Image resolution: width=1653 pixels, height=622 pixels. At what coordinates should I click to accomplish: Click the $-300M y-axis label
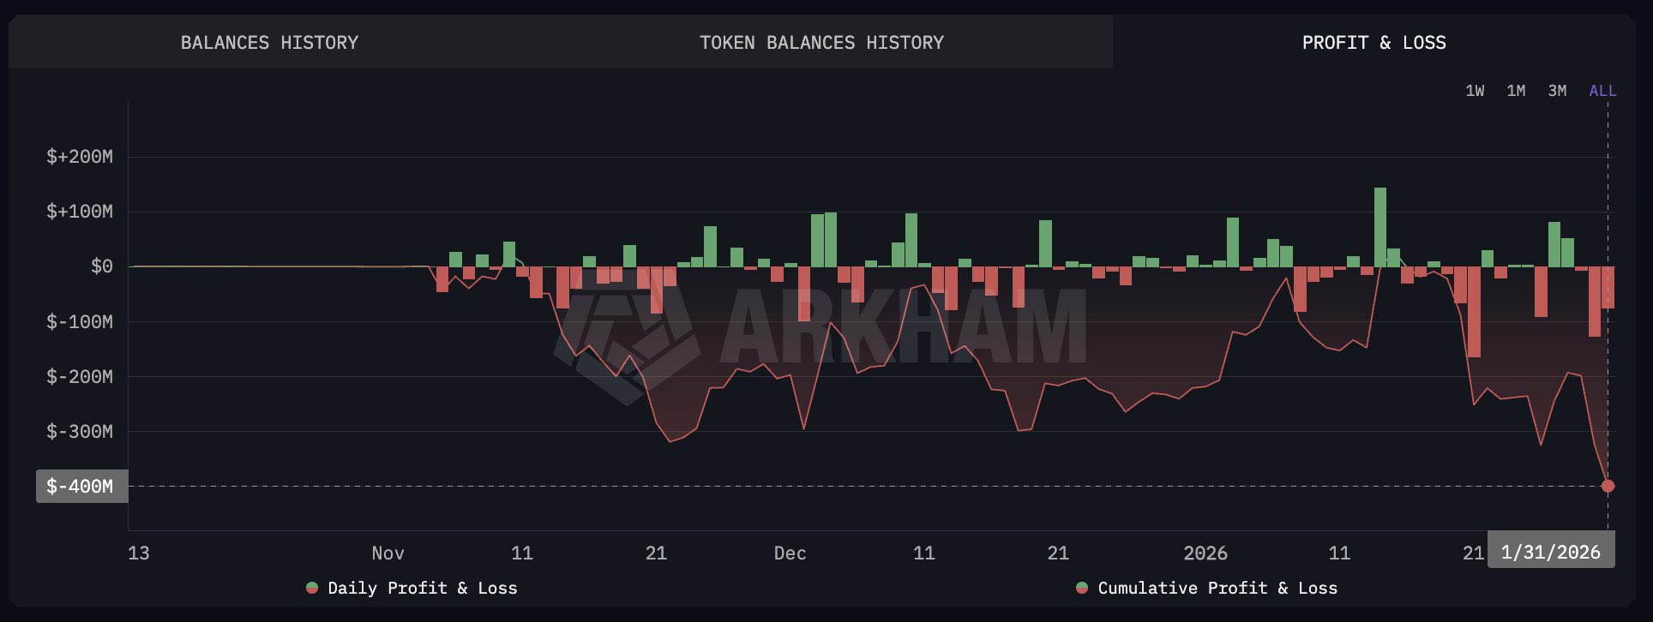80,431
